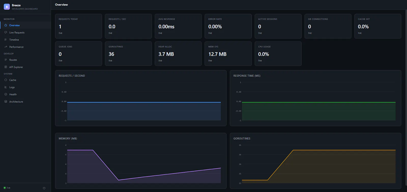Viewport: 407px width, 192px height.
Task: Click the Performance trend icon
Action: [6, 47]
